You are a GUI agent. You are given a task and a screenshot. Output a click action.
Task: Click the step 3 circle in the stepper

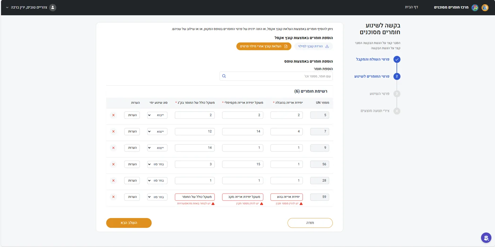(397, 94)
